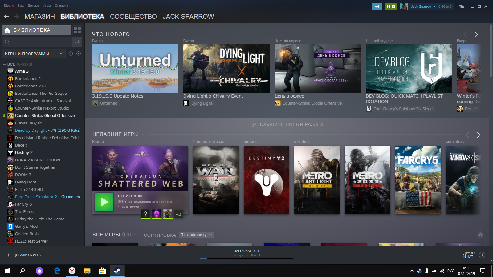Open advanced filter settings icon

pyautogui.click(x=77, y=42)
